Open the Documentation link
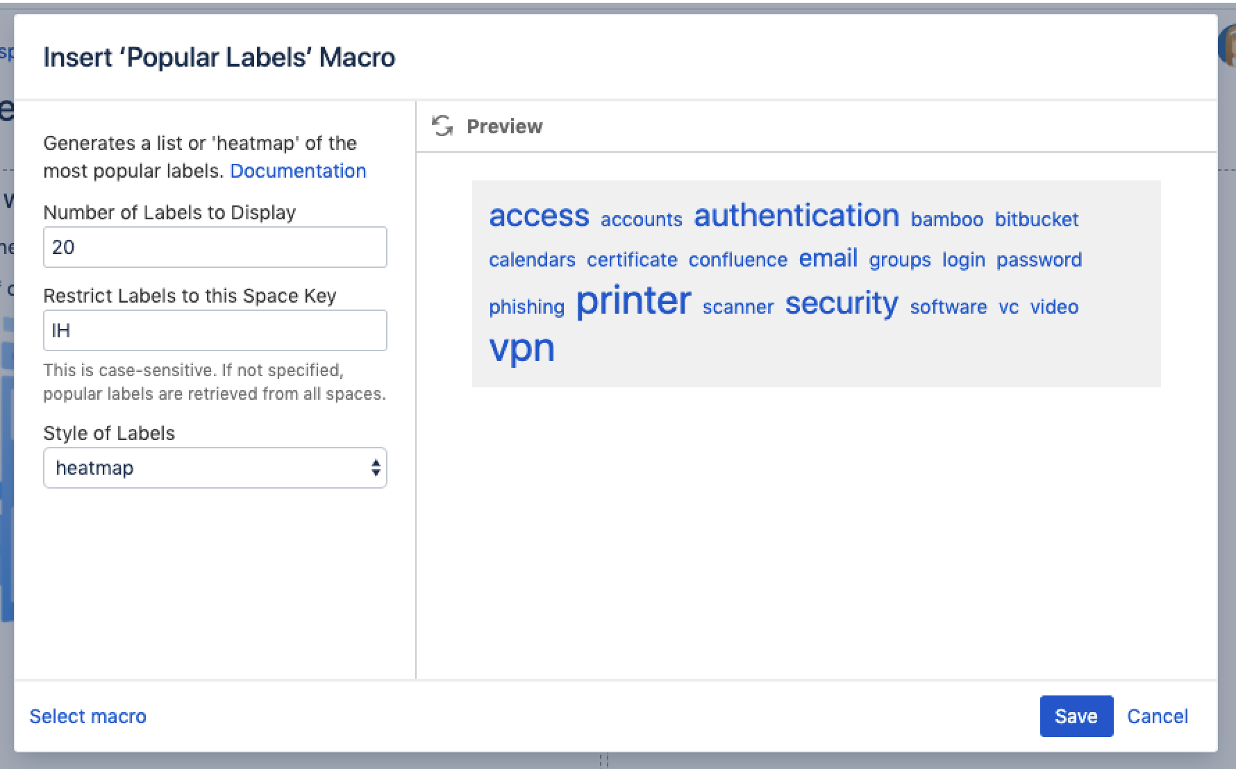 click(298, 171)
